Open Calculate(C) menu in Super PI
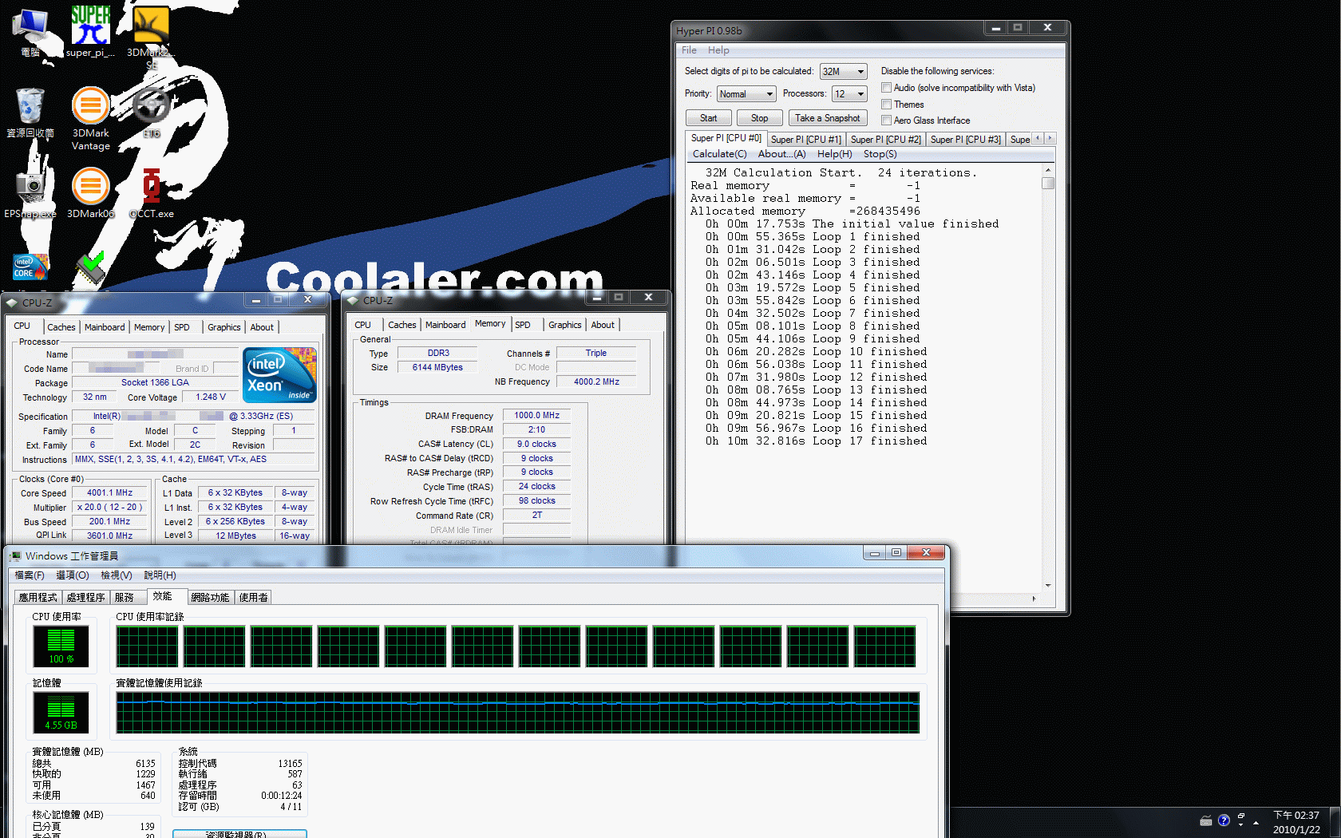 pyautogui.click(x=720, y=154)
